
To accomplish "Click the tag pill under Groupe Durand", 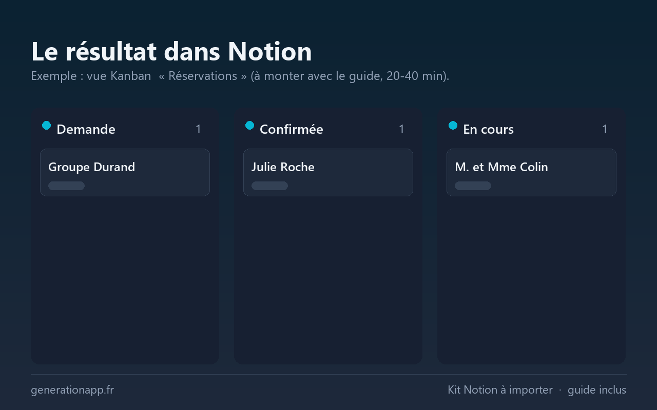I will (66, 186).
